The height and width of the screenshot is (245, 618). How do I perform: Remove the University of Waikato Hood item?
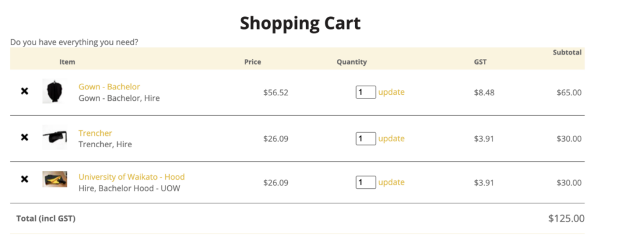click(x=25, y=179)
